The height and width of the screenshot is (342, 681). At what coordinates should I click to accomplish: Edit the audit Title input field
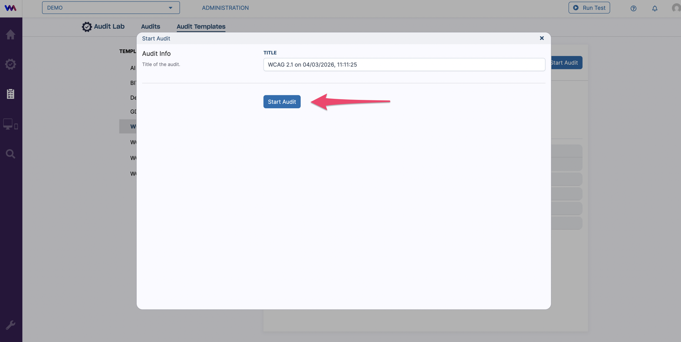tap(404, 64)
